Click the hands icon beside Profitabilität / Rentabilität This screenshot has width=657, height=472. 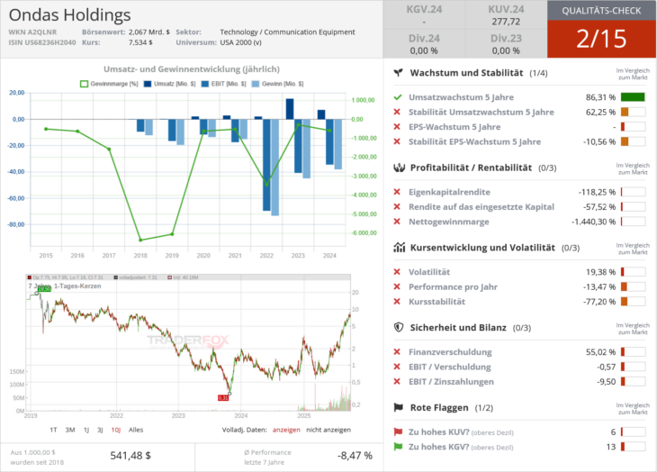point(398,168)
